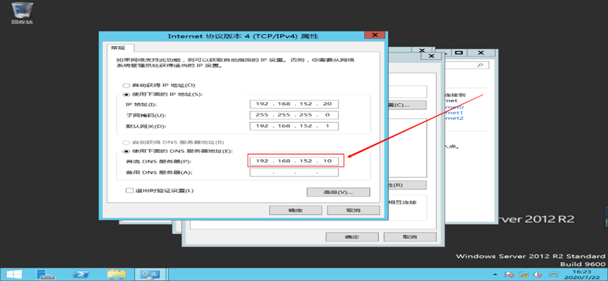
Task: Confirm with 确定 in IPv4 properties dialog
Action: click(295, 210)
